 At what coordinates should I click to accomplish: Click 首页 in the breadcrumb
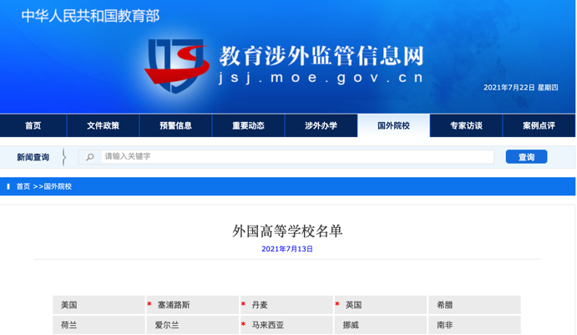point(23,186)
